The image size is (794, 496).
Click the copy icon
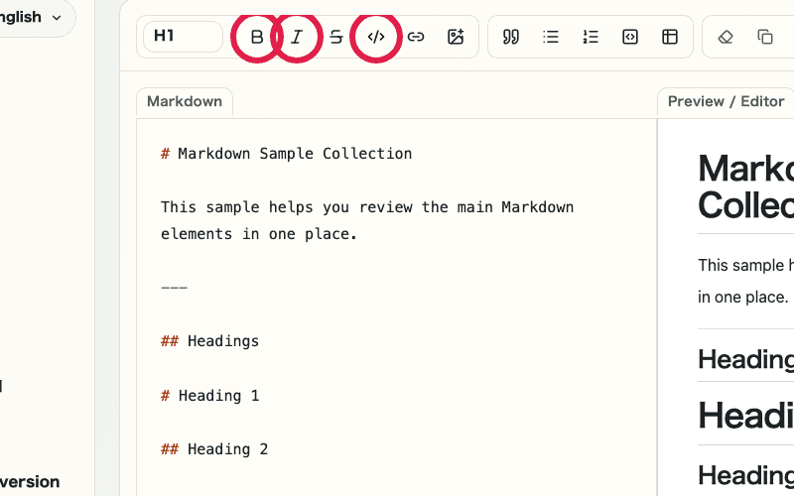tap(765, 37)
